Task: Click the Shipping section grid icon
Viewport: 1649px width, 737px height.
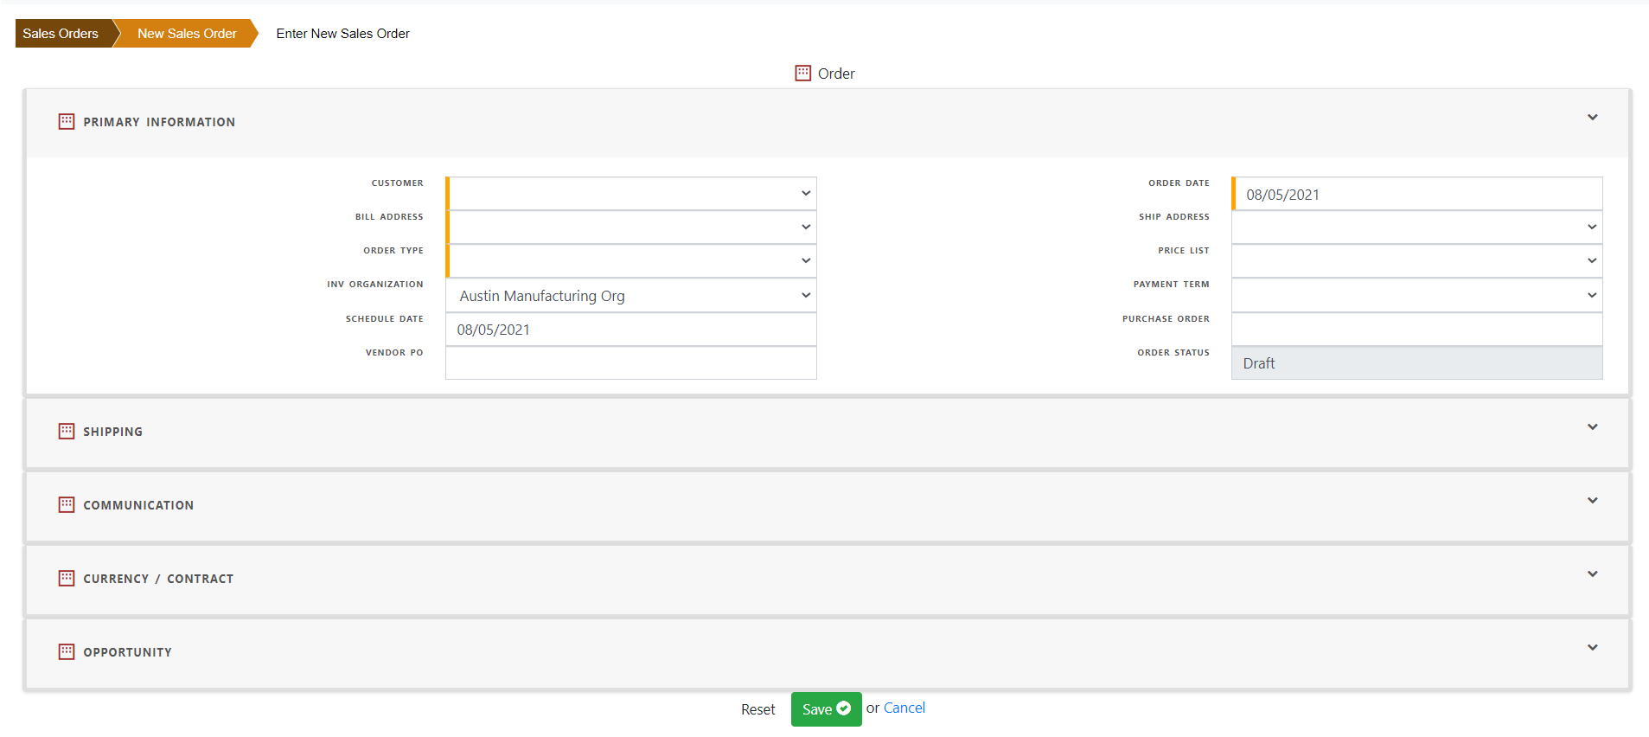Action: 67,431
